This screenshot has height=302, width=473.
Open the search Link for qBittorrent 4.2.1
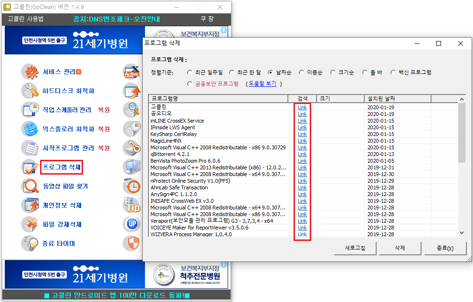pos(302,154)
